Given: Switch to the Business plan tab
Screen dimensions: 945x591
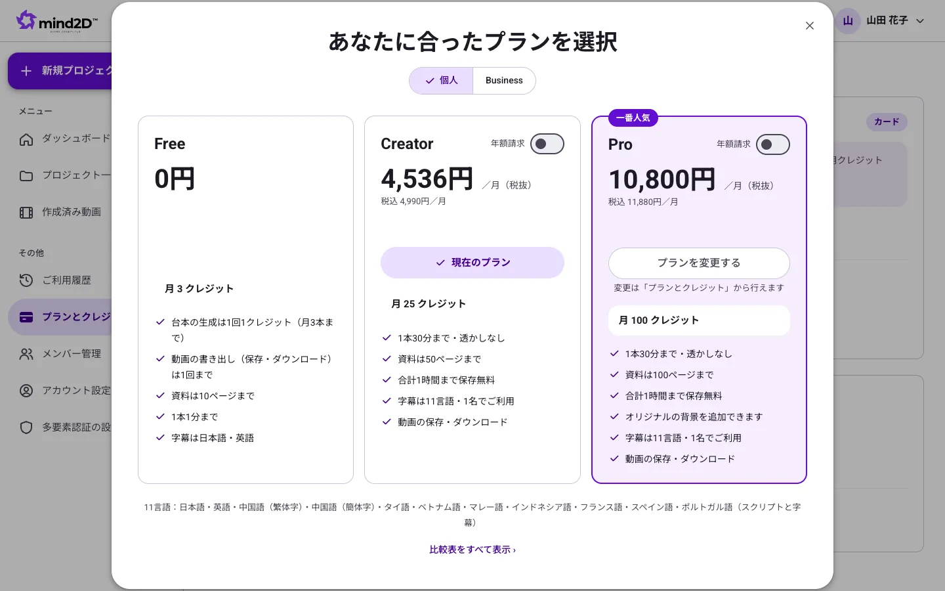Looking at the screenshot, I should [x=504, y=81].
